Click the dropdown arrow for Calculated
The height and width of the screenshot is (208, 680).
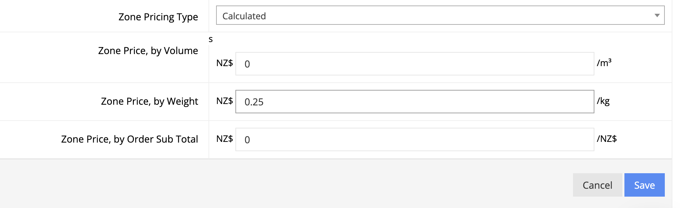click(657, 15)
